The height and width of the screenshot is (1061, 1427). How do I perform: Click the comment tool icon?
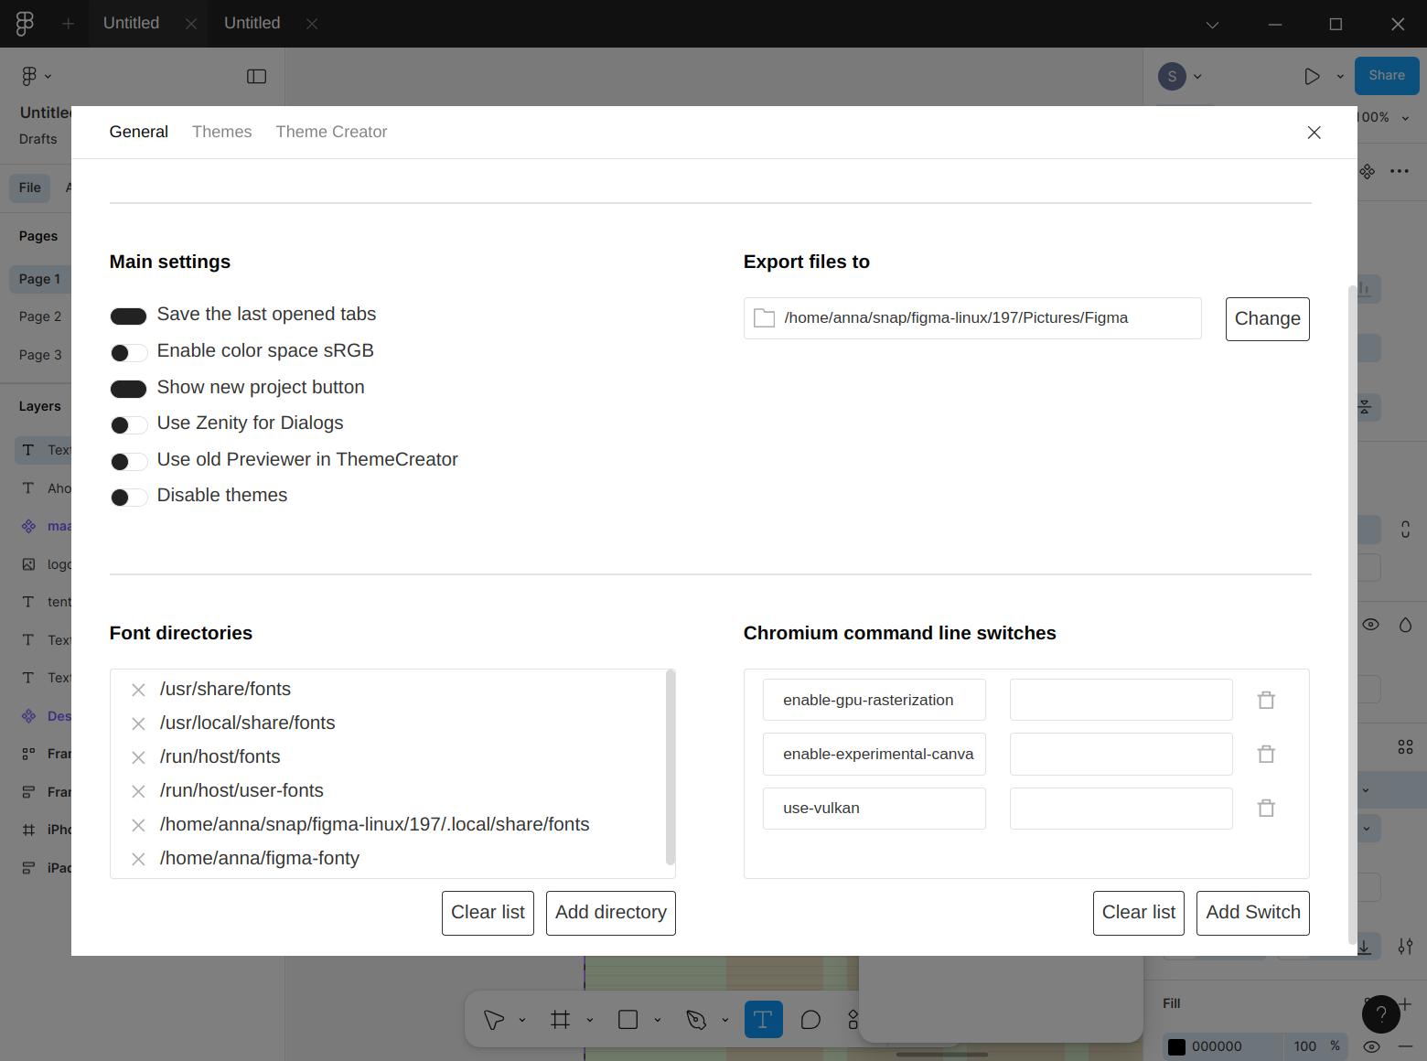pyautogui.click(x=810, y=1020)
